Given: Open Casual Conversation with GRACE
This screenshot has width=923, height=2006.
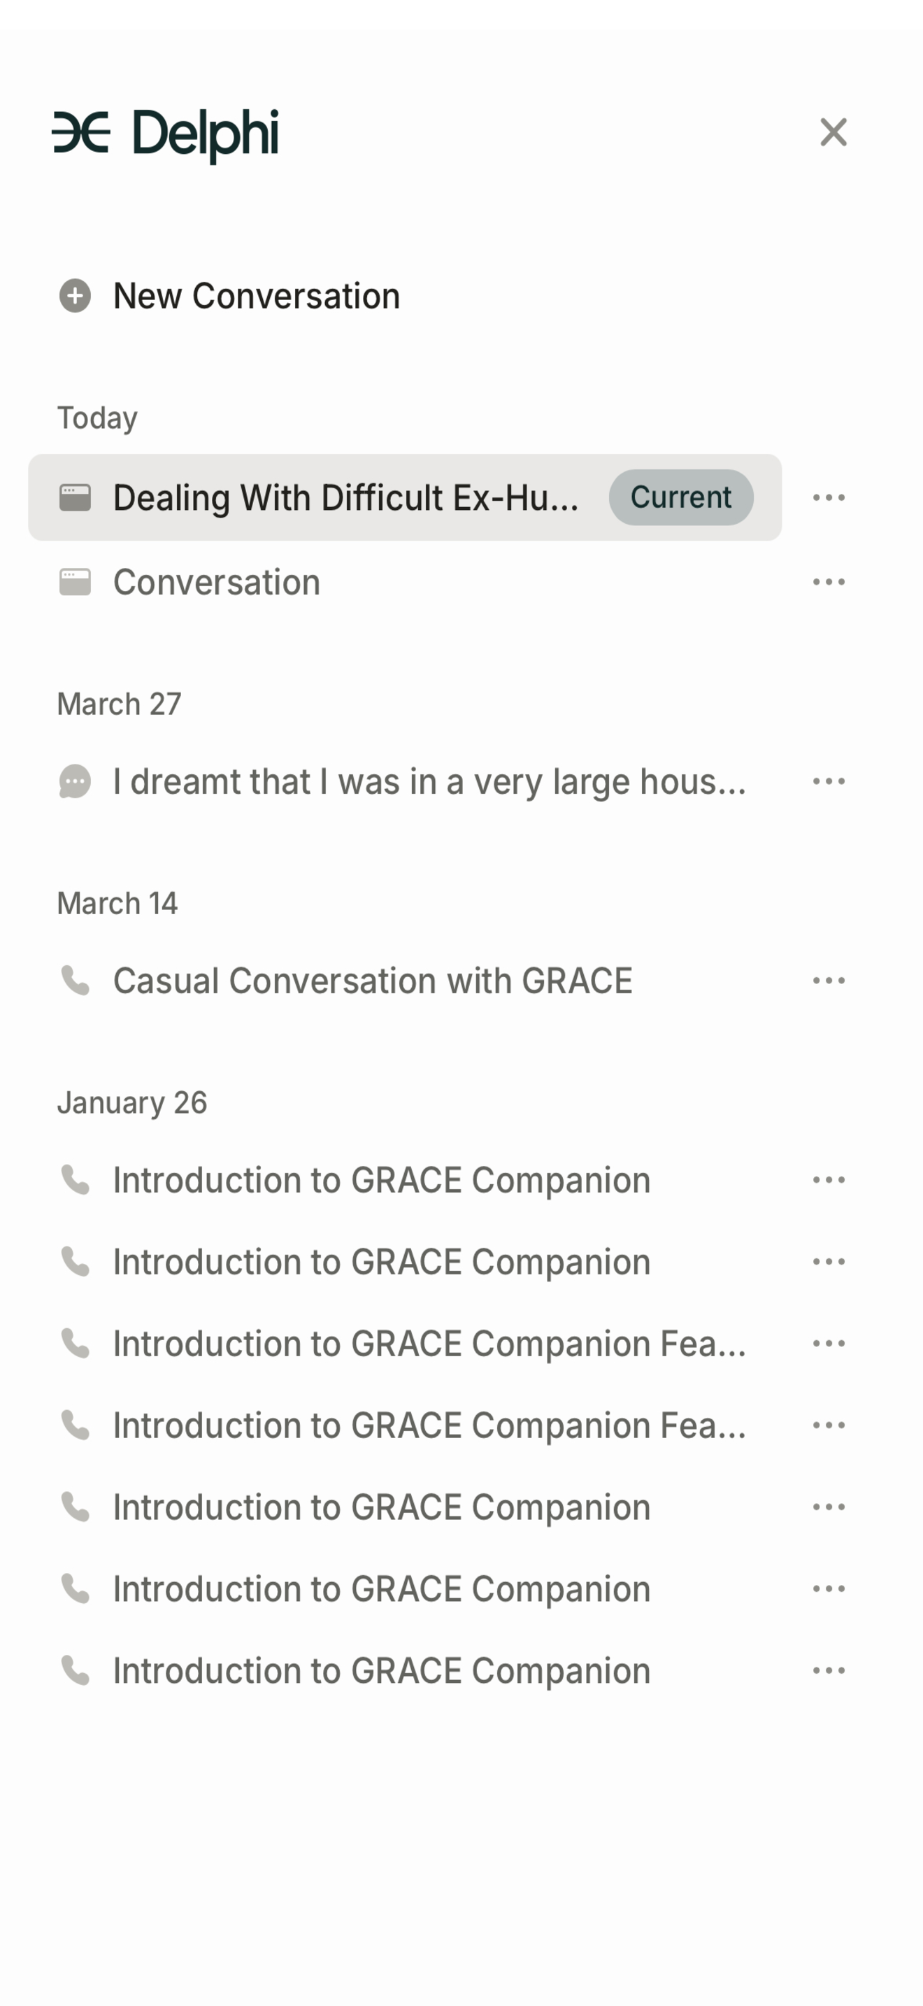Looking at the screenshot, I should coord(372,981).
